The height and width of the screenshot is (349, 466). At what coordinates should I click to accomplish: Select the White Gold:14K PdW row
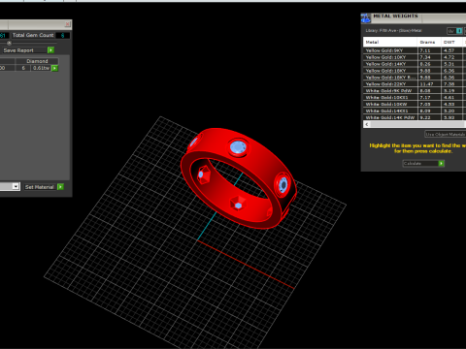[x=414, y=117]
